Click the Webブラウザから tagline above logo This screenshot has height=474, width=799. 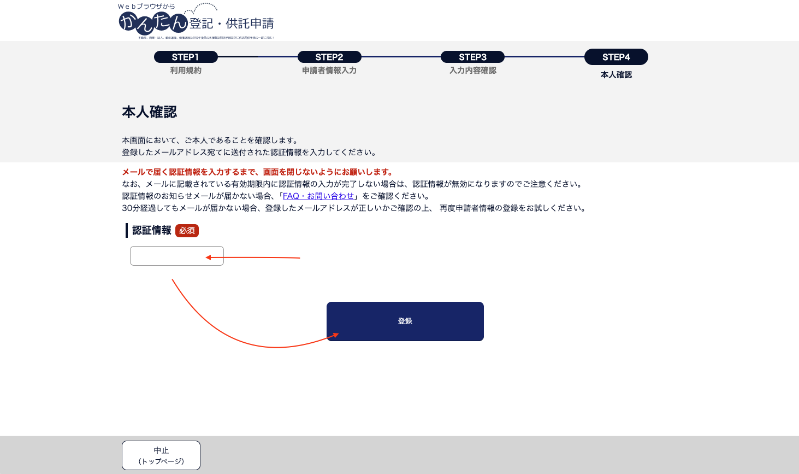tap(146, 7)
